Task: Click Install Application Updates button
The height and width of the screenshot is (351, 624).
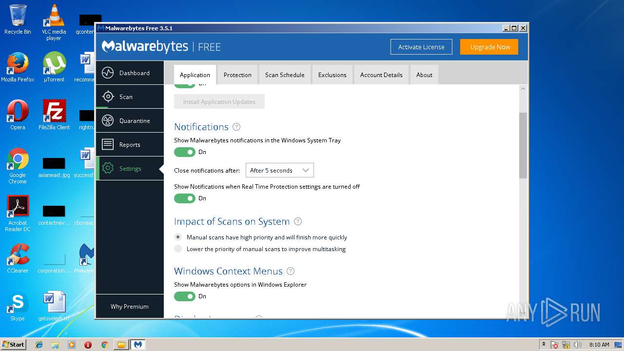Action: 219,101
